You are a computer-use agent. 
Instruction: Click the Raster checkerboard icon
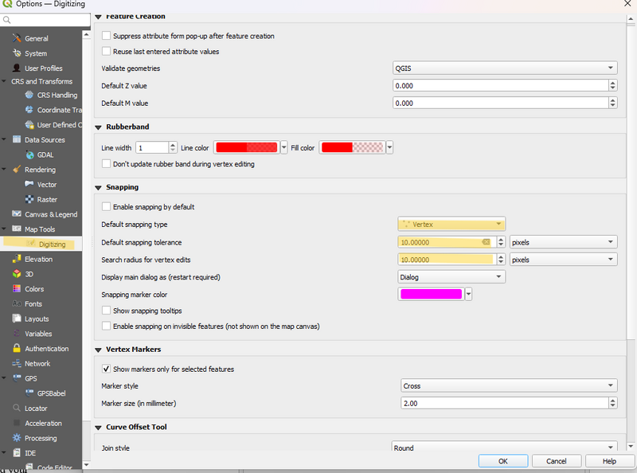point(29,199)
